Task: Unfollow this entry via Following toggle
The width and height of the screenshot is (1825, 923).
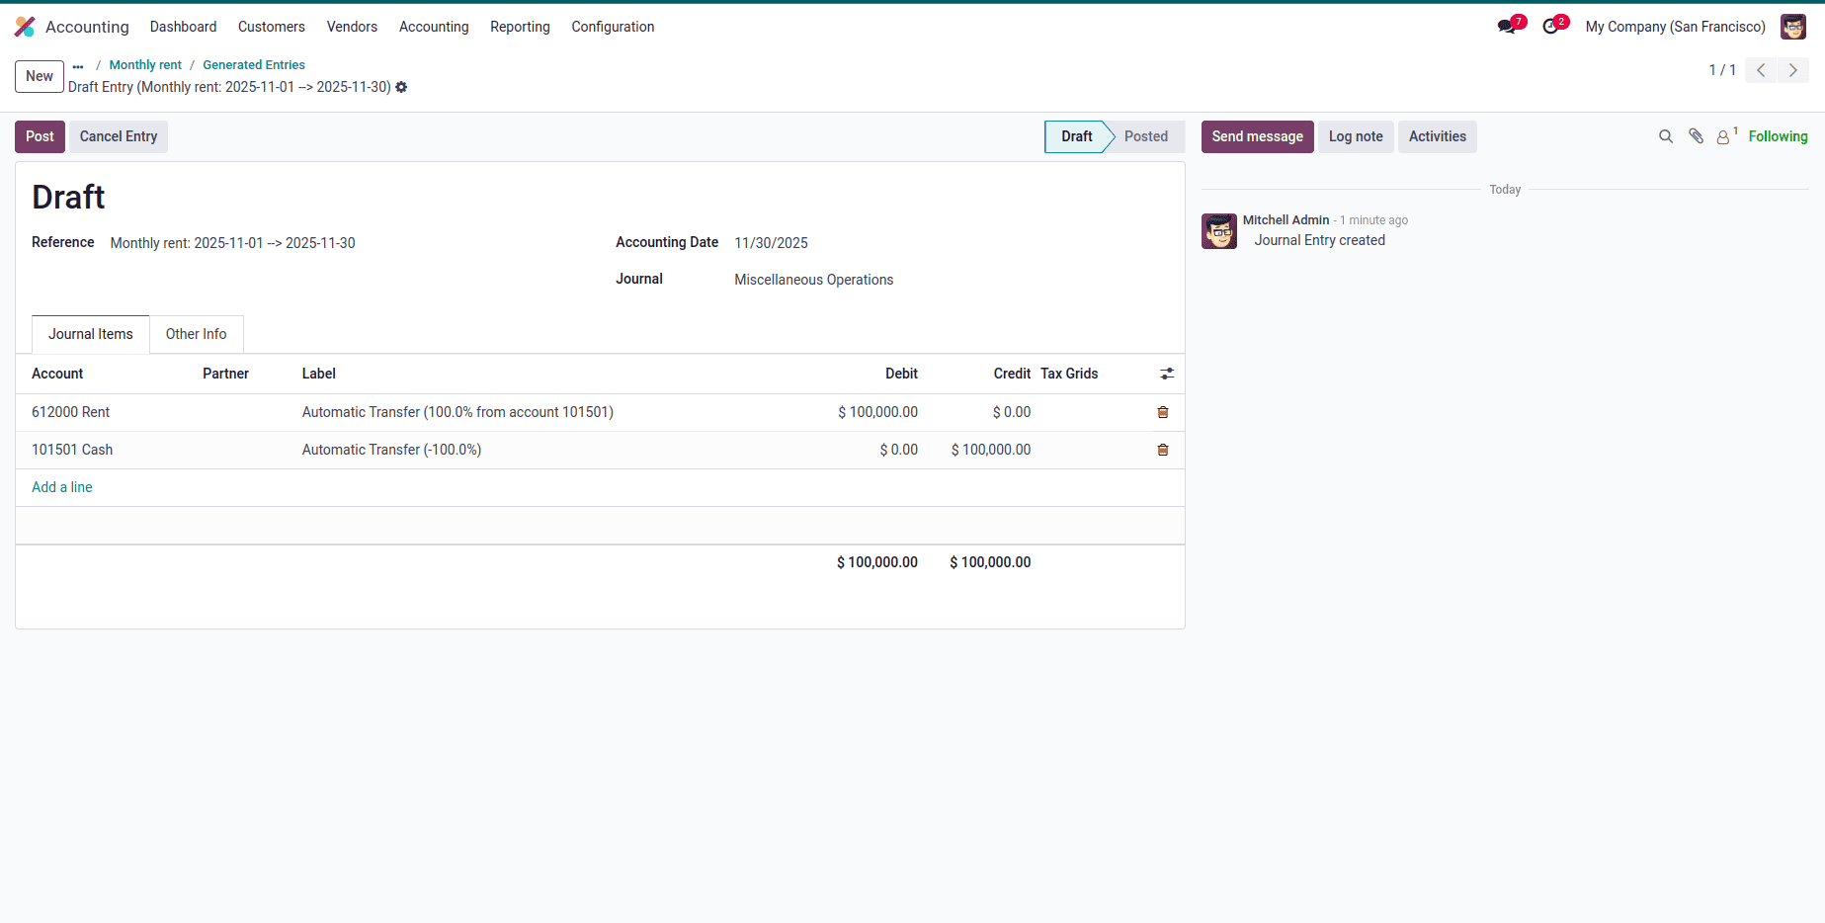Action: coord(1778,136)
